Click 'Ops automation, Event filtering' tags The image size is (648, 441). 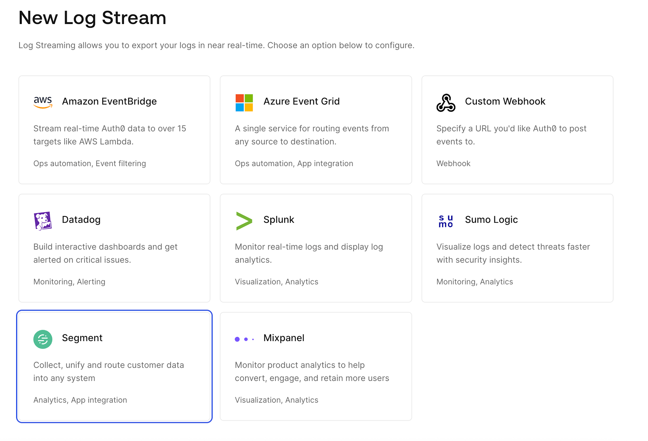click(89, 163)
